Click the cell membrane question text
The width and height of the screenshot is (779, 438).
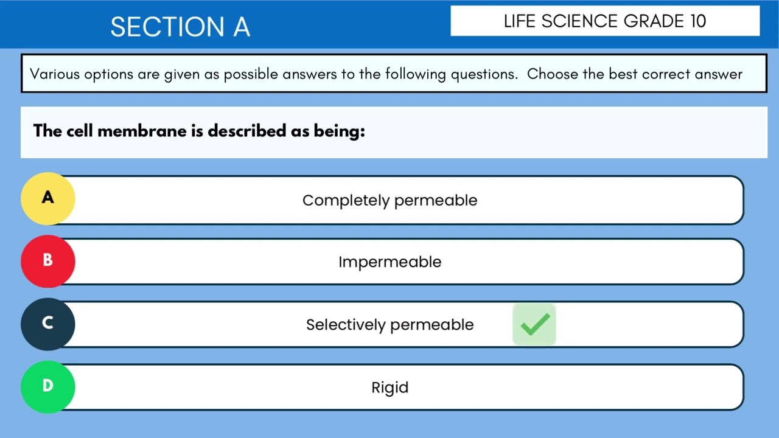click(x=199, y=131)
